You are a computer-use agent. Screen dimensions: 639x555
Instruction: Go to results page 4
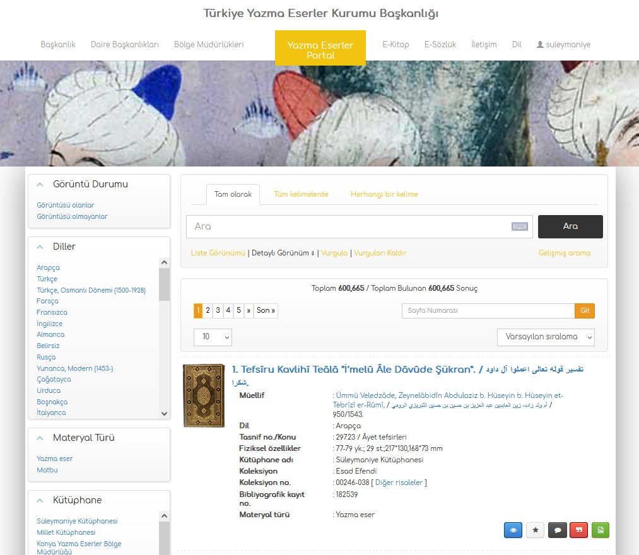[x=228, y=310]
